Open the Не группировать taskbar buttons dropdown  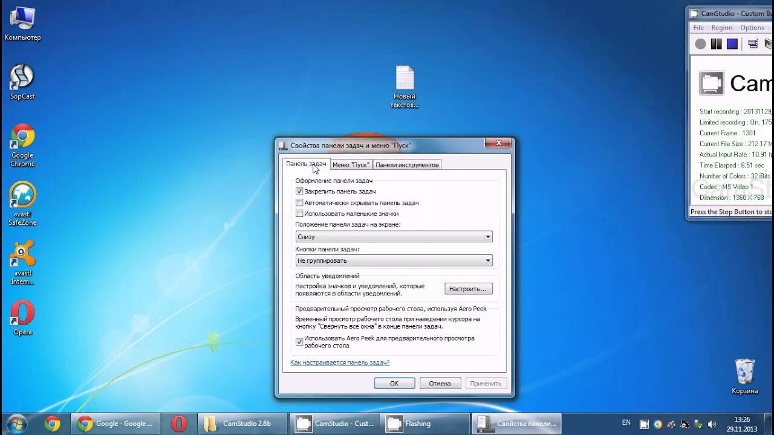[x=394, y=260]
